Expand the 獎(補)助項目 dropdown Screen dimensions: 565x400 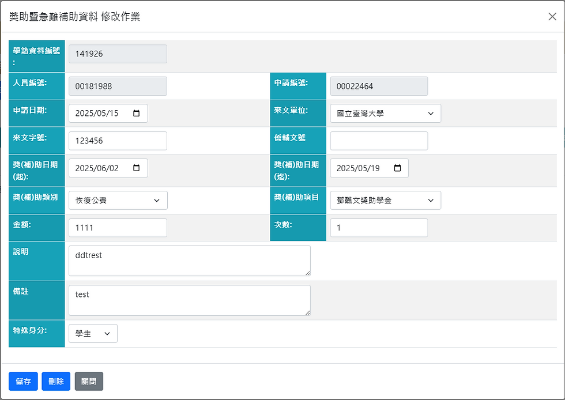385,201
